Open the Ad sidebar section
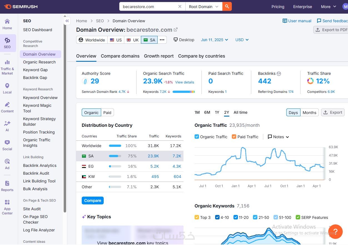The width and height of the screenshot is (348, 245). tap(7, 164)
